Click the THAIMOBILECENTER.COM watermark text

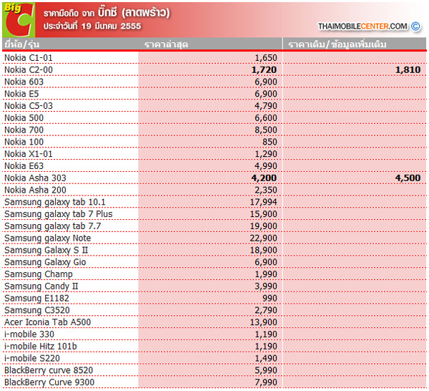(363, 26)
